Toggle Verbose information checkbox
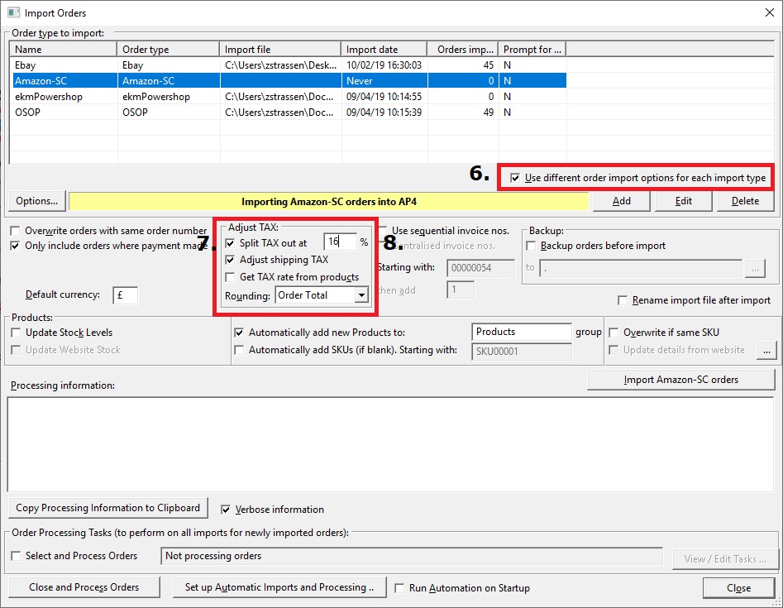The image size is (783, 608). 226,510
